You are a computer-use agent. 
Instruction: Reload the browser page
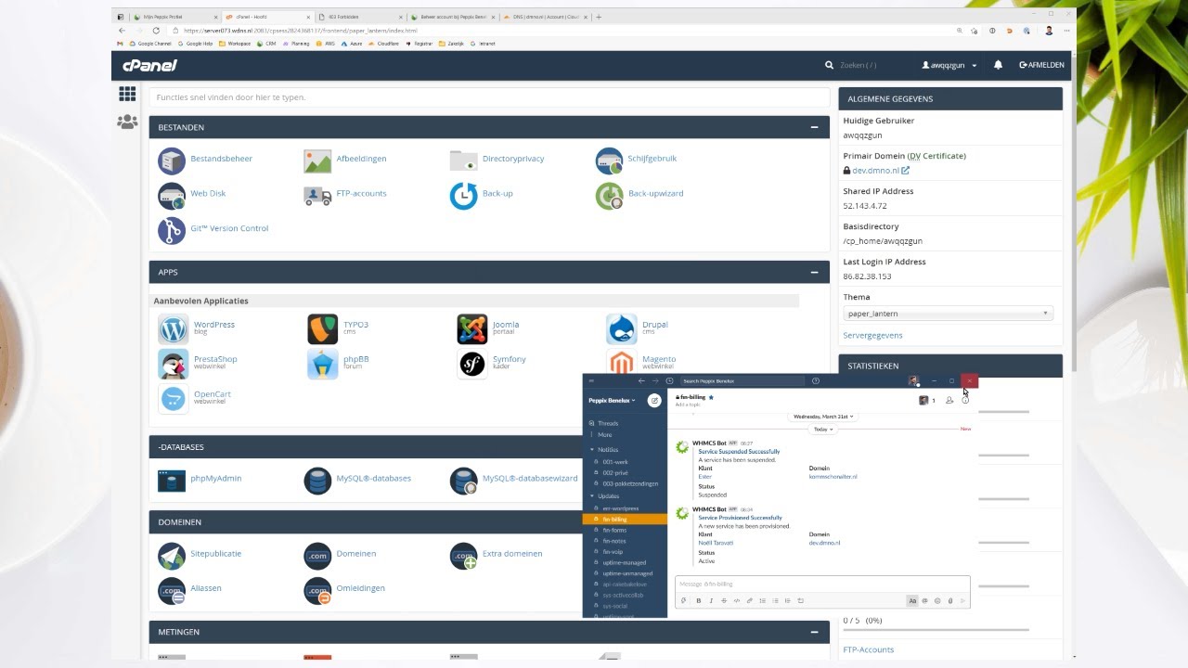tap(156, 31)
